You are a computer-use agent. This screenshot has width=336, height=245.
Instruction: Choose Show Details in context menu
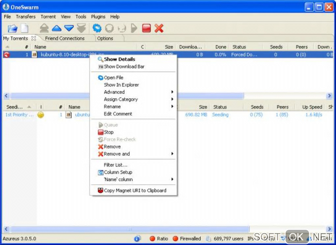[x=133, y=59]
